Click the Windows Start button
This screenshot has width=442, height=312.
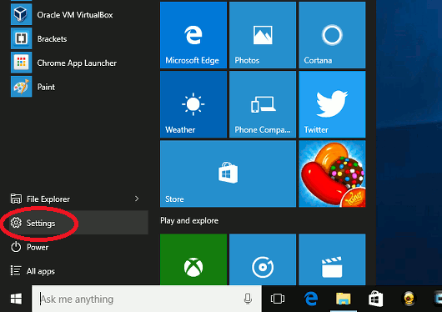coord(16,299)
